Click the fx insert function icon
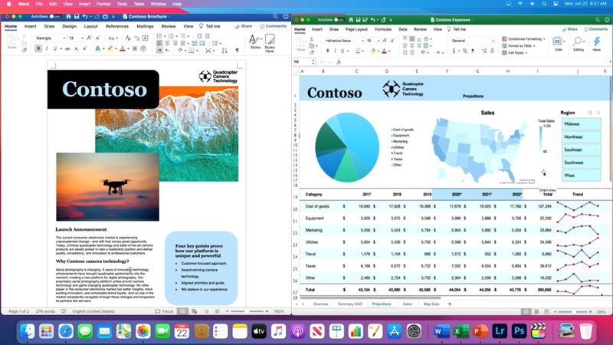The height and width of the screenshot is (345, 613). point(339,62)
